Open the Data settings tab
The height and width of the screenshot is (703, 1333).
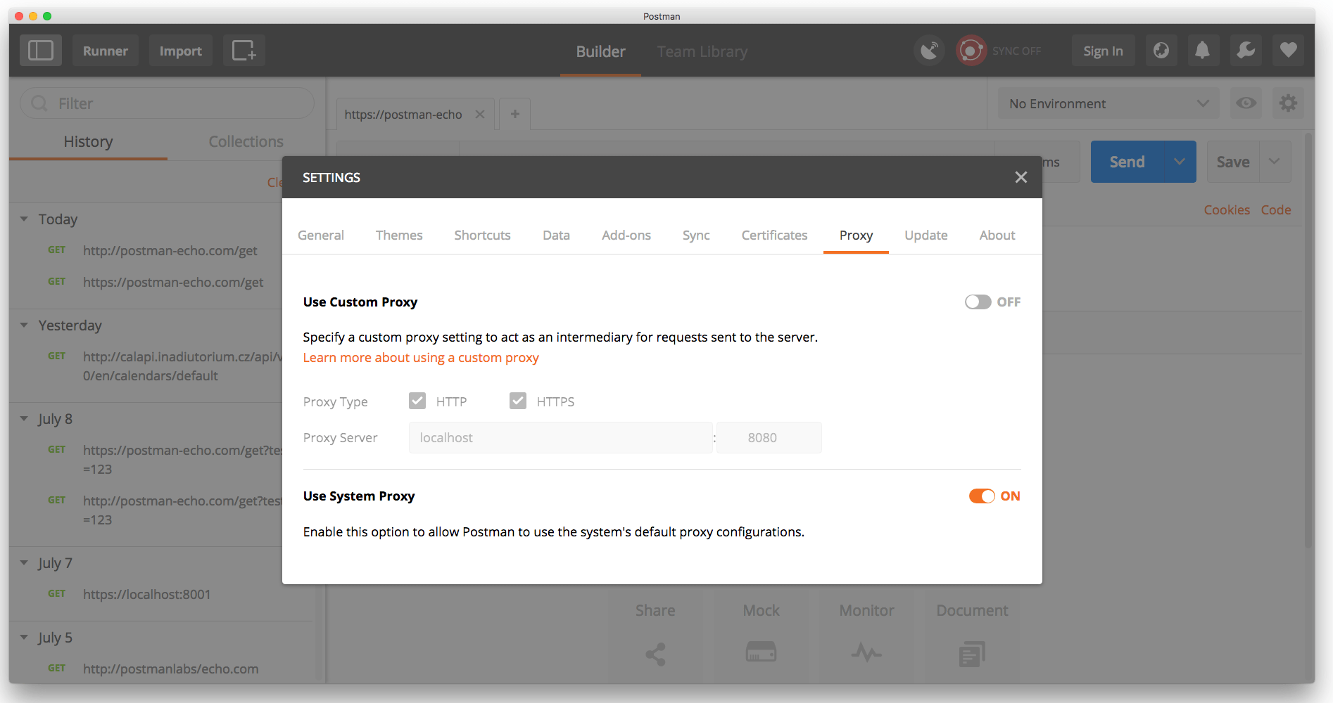click(x=556, y=235)
